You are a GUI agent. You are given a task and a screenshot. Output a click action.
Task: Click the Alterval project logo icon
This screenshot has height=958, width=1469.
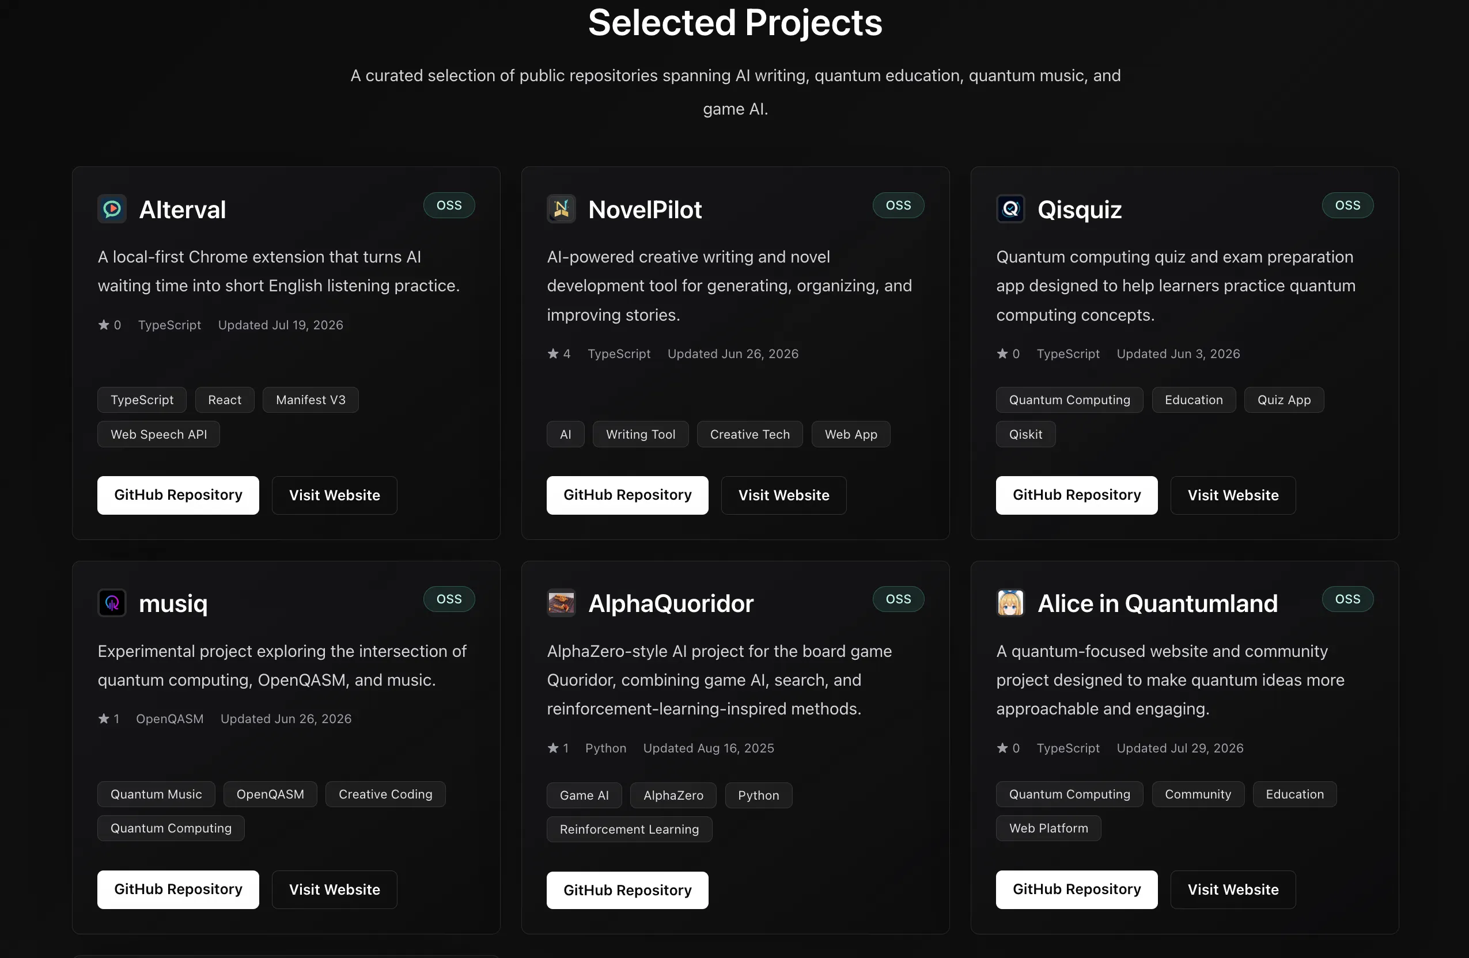tap(112, 209)
